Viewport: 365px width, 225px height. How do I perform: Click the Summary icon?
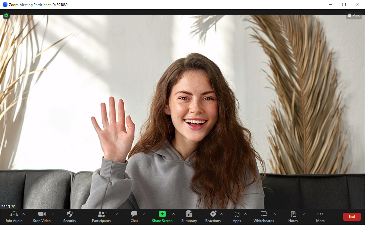click(x=189, y=214)
